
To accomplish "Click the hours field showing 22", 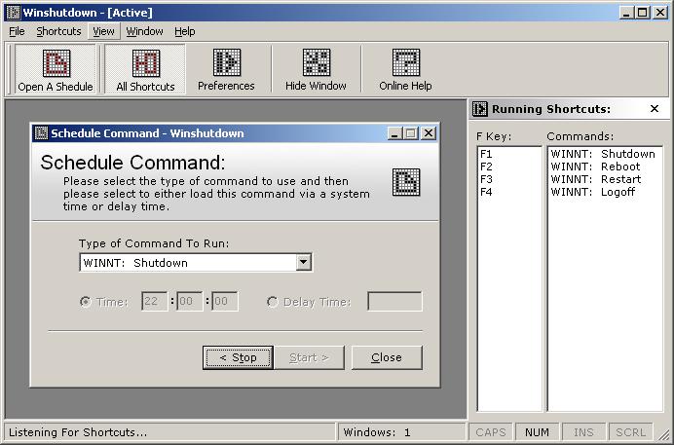I will coord(154,301).
